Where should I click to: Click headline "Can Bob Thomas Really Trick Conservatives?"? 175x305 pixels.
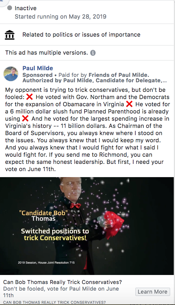coord(63,282)
